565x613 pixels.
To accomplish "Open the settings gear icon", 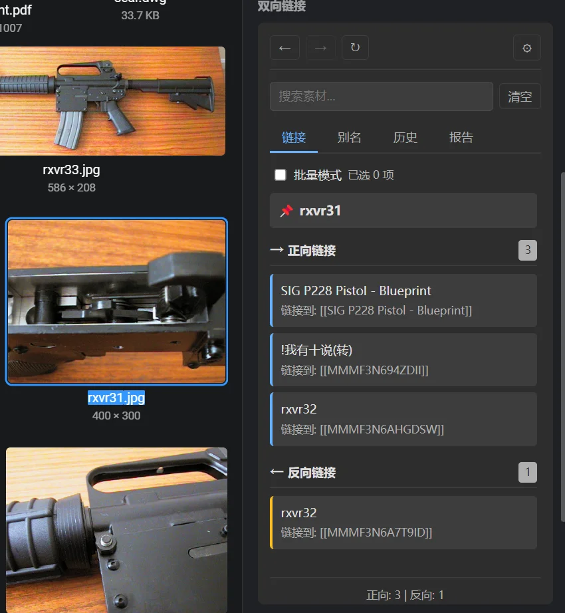I will pos(526,48).
